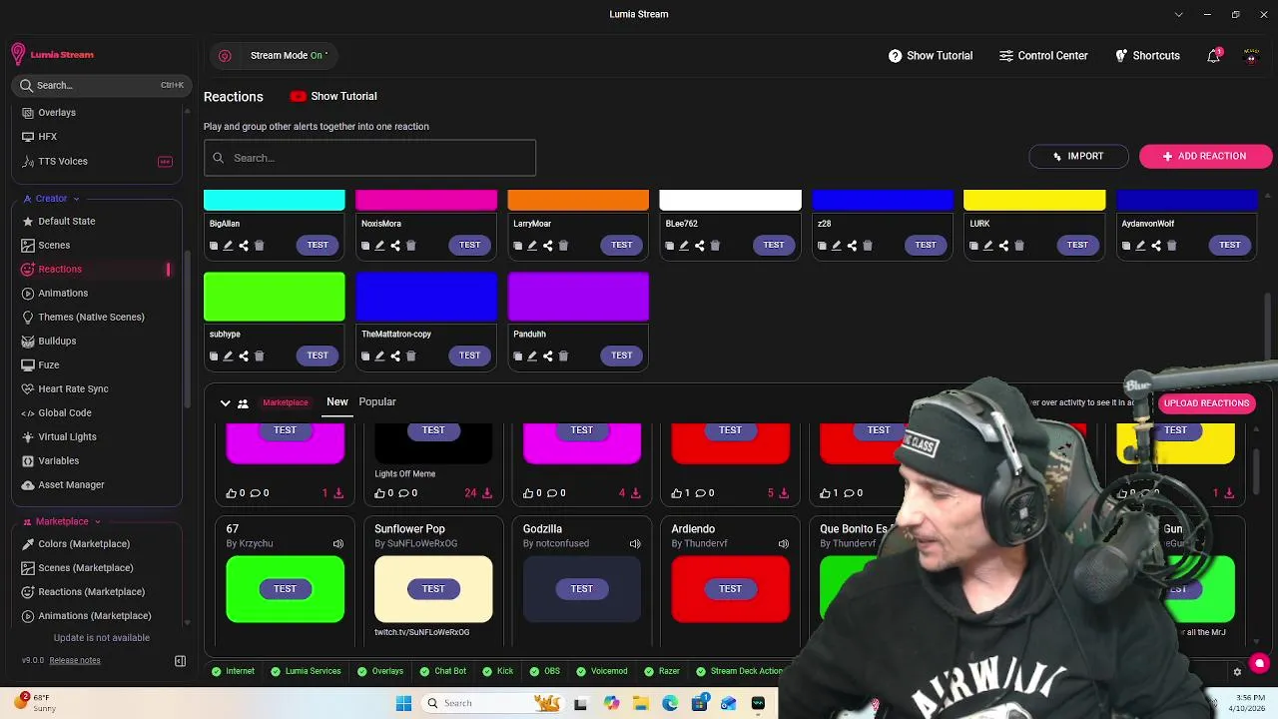This screenshot has width=1278, height=719.
Task: Like the Lights Off Meme reaction
Action: [380, 493]
